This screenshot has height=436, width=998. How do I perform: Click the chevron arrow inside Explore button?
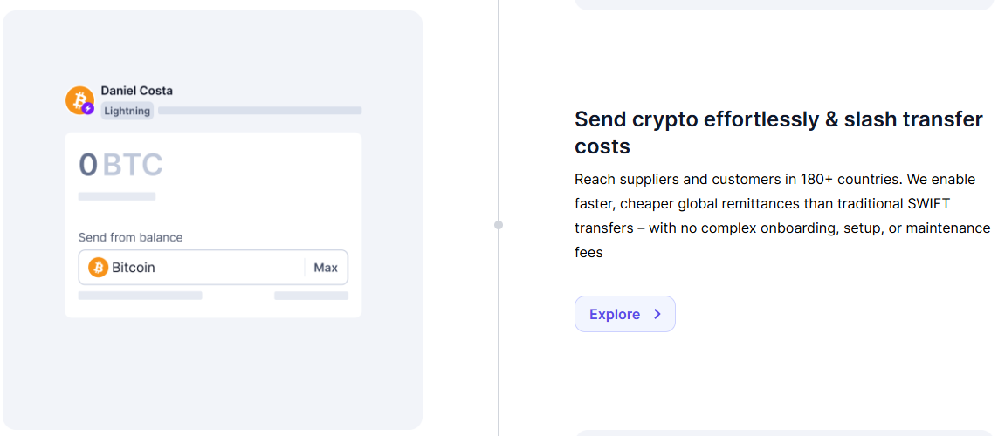point(657,314)
